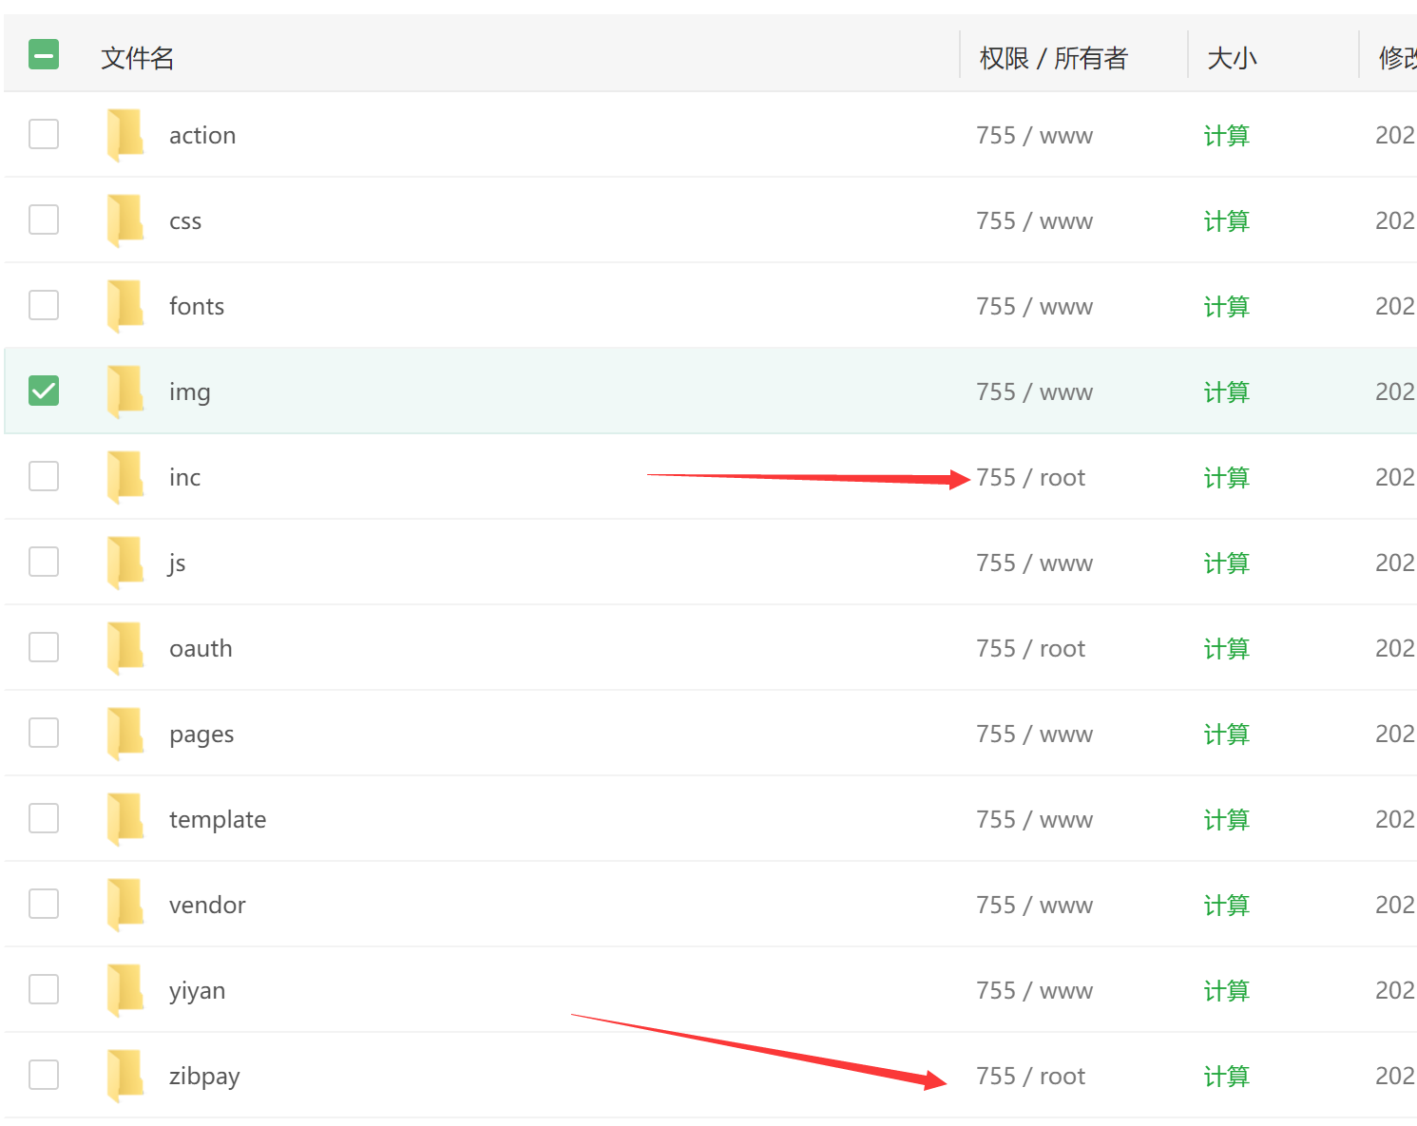Open the yiyan folder name link
The height and width of the screenshot is (1126, 1417).
(x=197, y=991)
